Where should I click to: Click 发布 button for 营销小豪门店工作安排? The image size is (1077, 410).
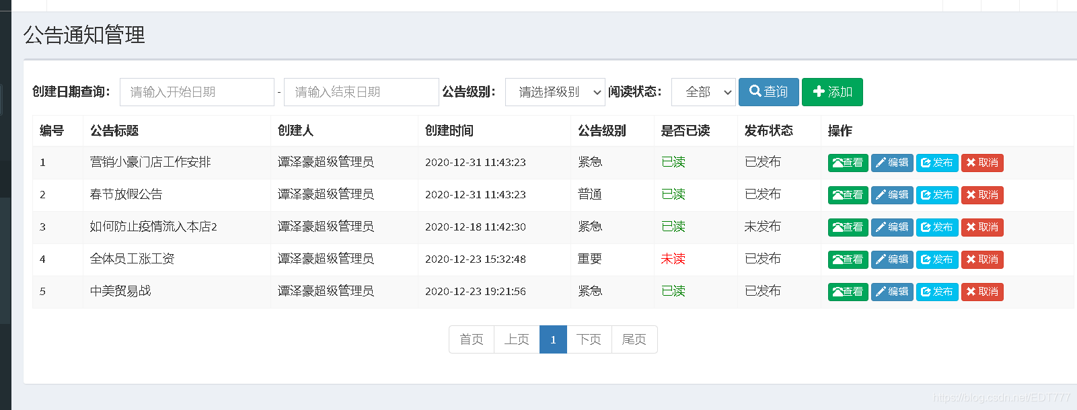click(937, 163)
